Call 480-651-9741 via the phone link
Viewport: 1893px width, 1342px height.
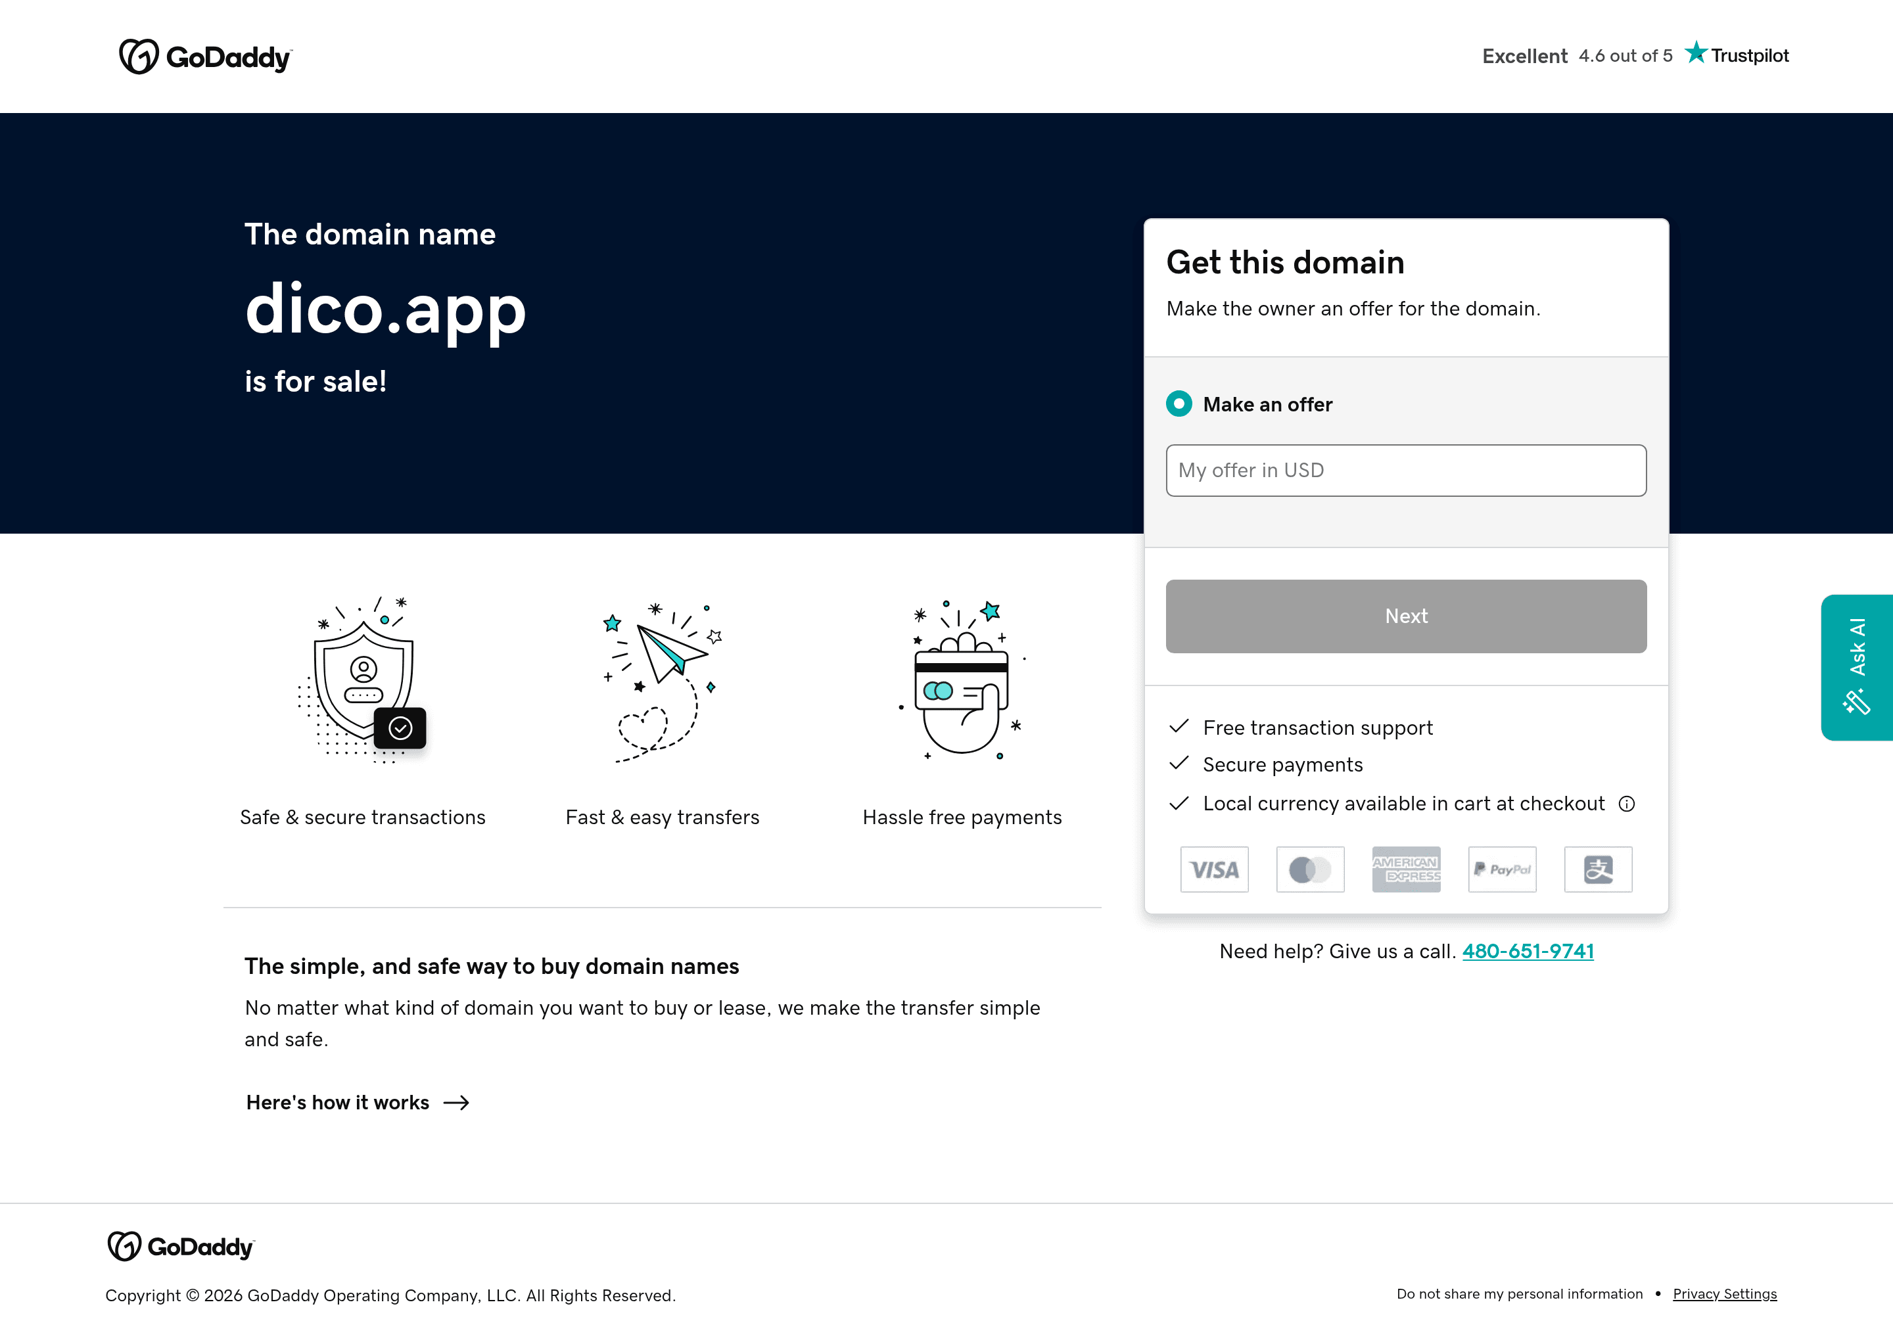click(1527, 951)
